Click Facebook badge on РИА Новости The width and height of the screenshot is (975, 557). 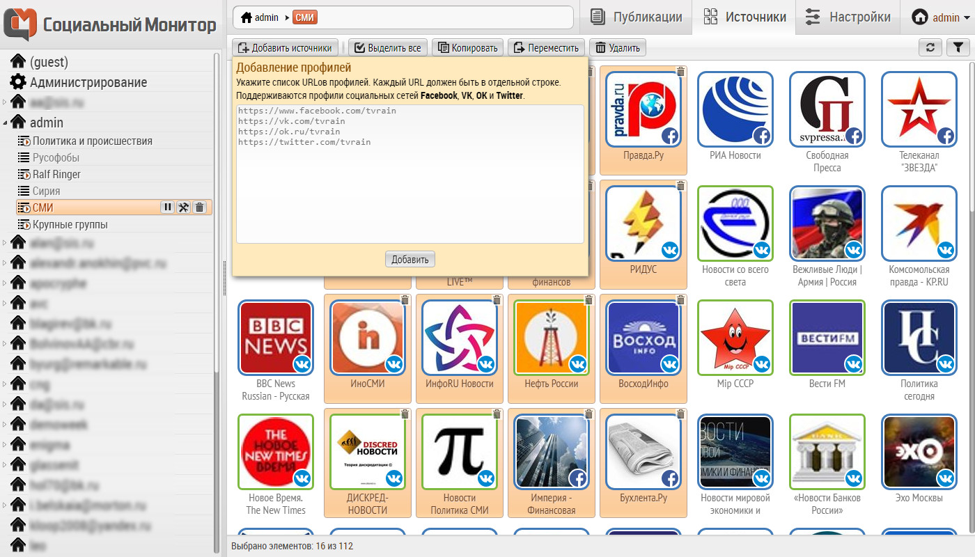point(762,136)
